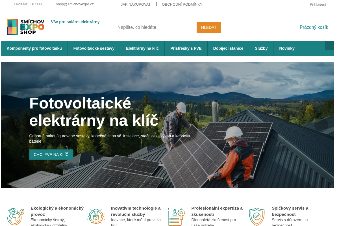Click the shield checkmark security icon
Image resolution: width=339 pixels, height=226 pixels.
pos(257,217)
